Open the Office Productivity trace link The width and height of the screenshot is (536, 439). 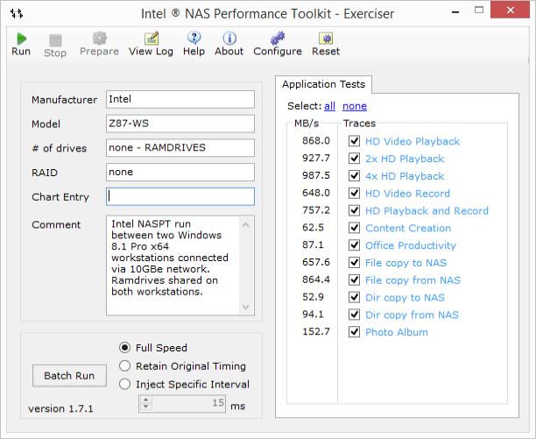pos(411,245)
